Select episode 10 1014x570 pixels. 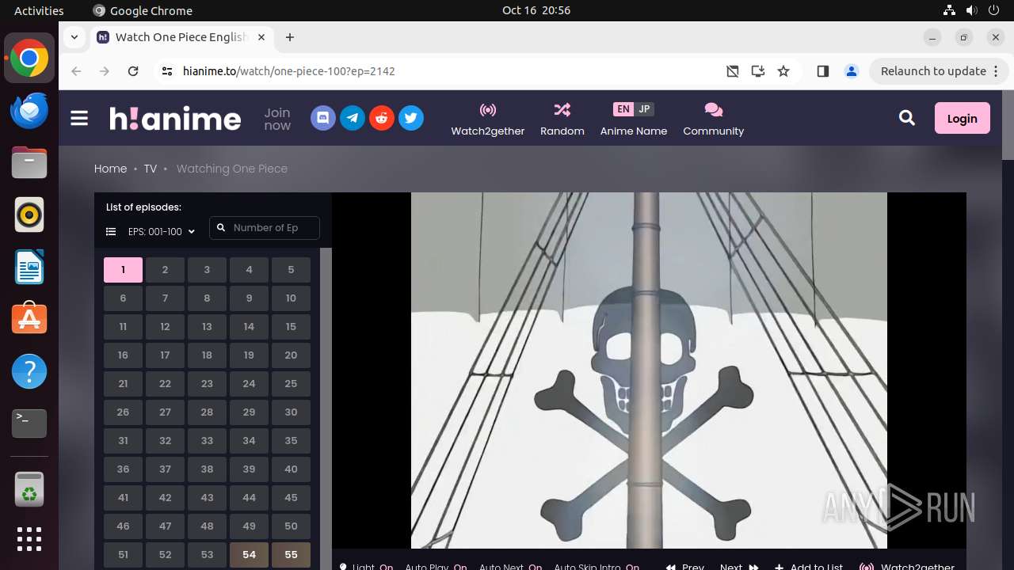[x=291, y=298]
